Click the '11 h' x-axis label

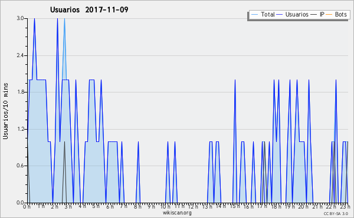point(179,206)
